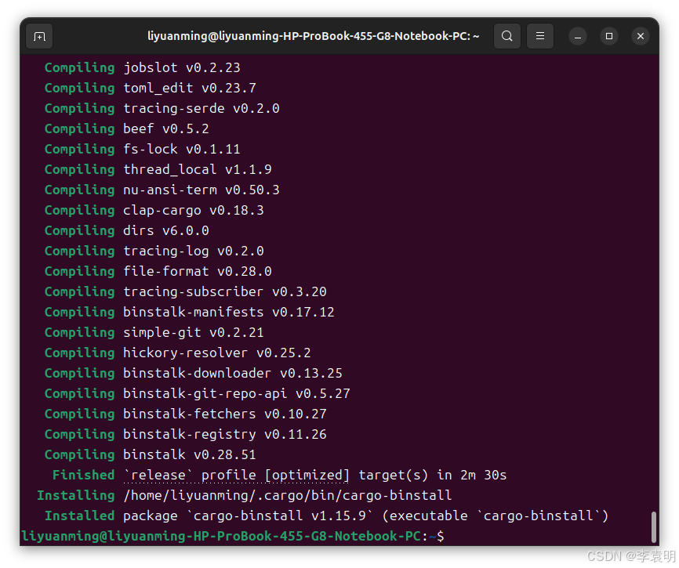Click the terminal scrollbar handle
Viewport: 679px width, 568px height.
click(654, 527)
